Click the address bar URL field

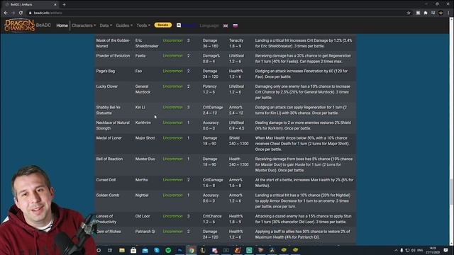[217, 13]
